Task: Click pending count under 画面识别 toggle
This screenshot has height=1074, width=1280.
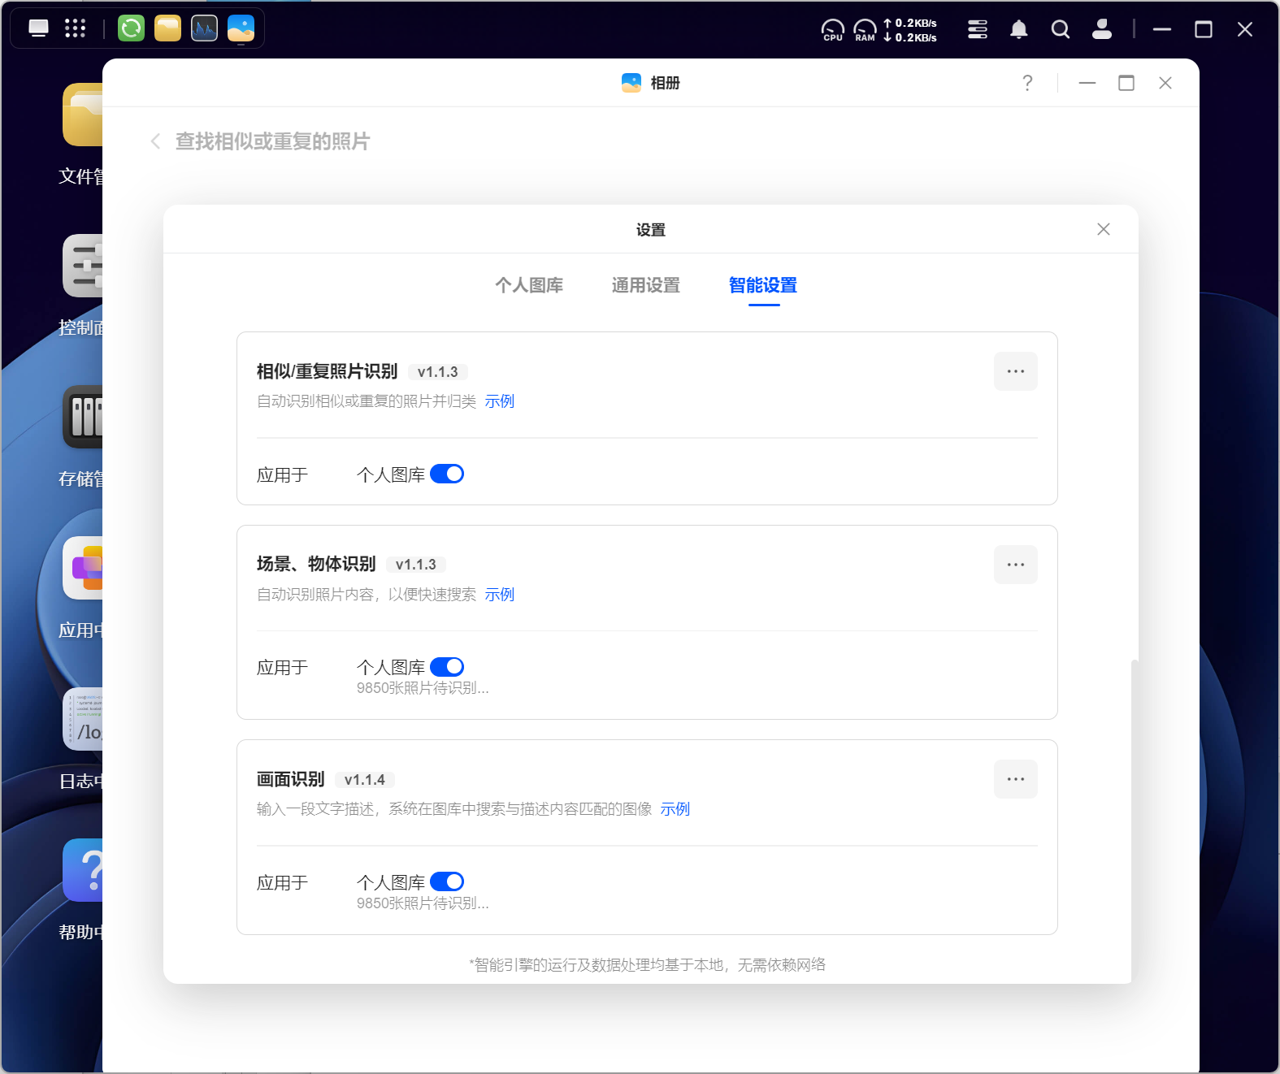Action: click(x=423, y=903)
